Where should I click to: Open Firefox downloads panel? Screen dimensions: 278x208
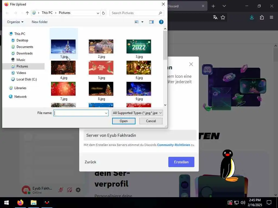(252, 17)
